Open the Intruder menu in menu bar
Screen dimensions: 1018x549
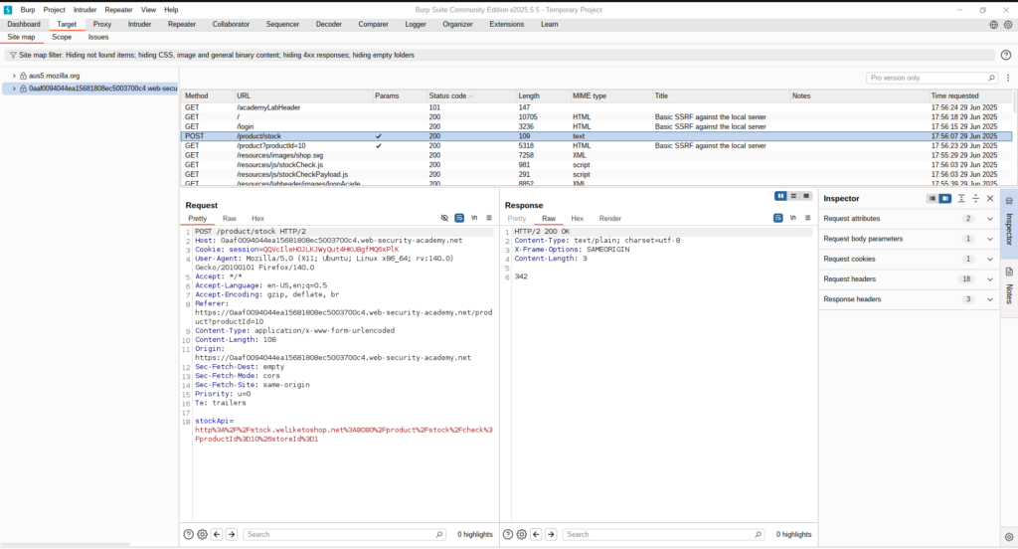coord(85,9)
